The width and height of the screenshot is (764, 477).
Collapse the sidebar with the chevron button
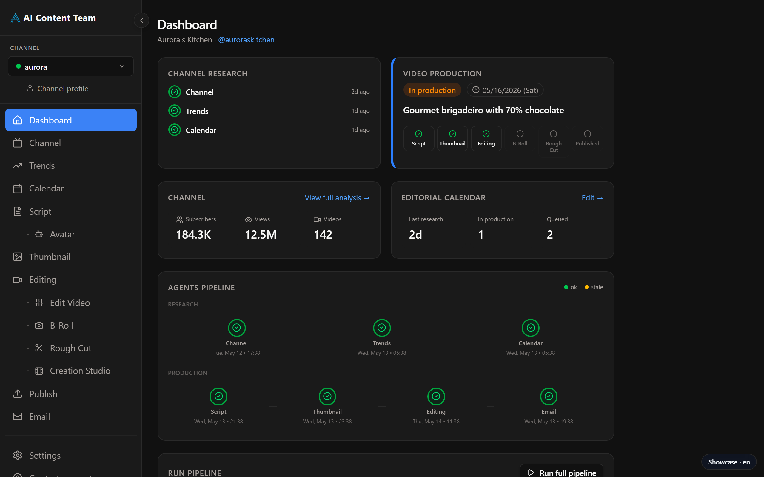(x=141, y=21)
